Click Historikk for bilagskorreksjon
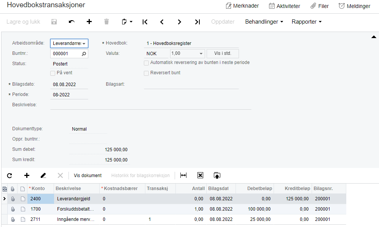This screenshot has height=227, width=379. point(140,176)
